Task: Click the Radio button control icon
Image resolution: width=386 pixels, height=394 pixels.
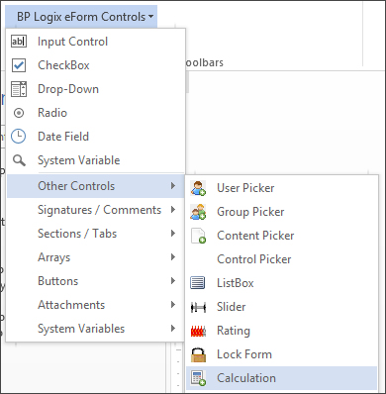Action: point(19,113)
